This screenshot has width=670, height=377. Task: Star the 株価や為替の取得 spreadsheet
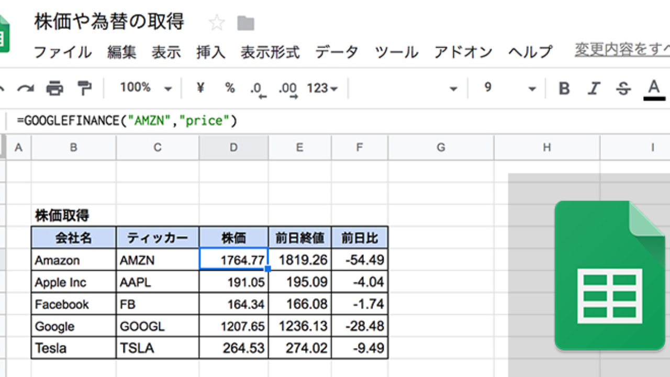[217, 23]
